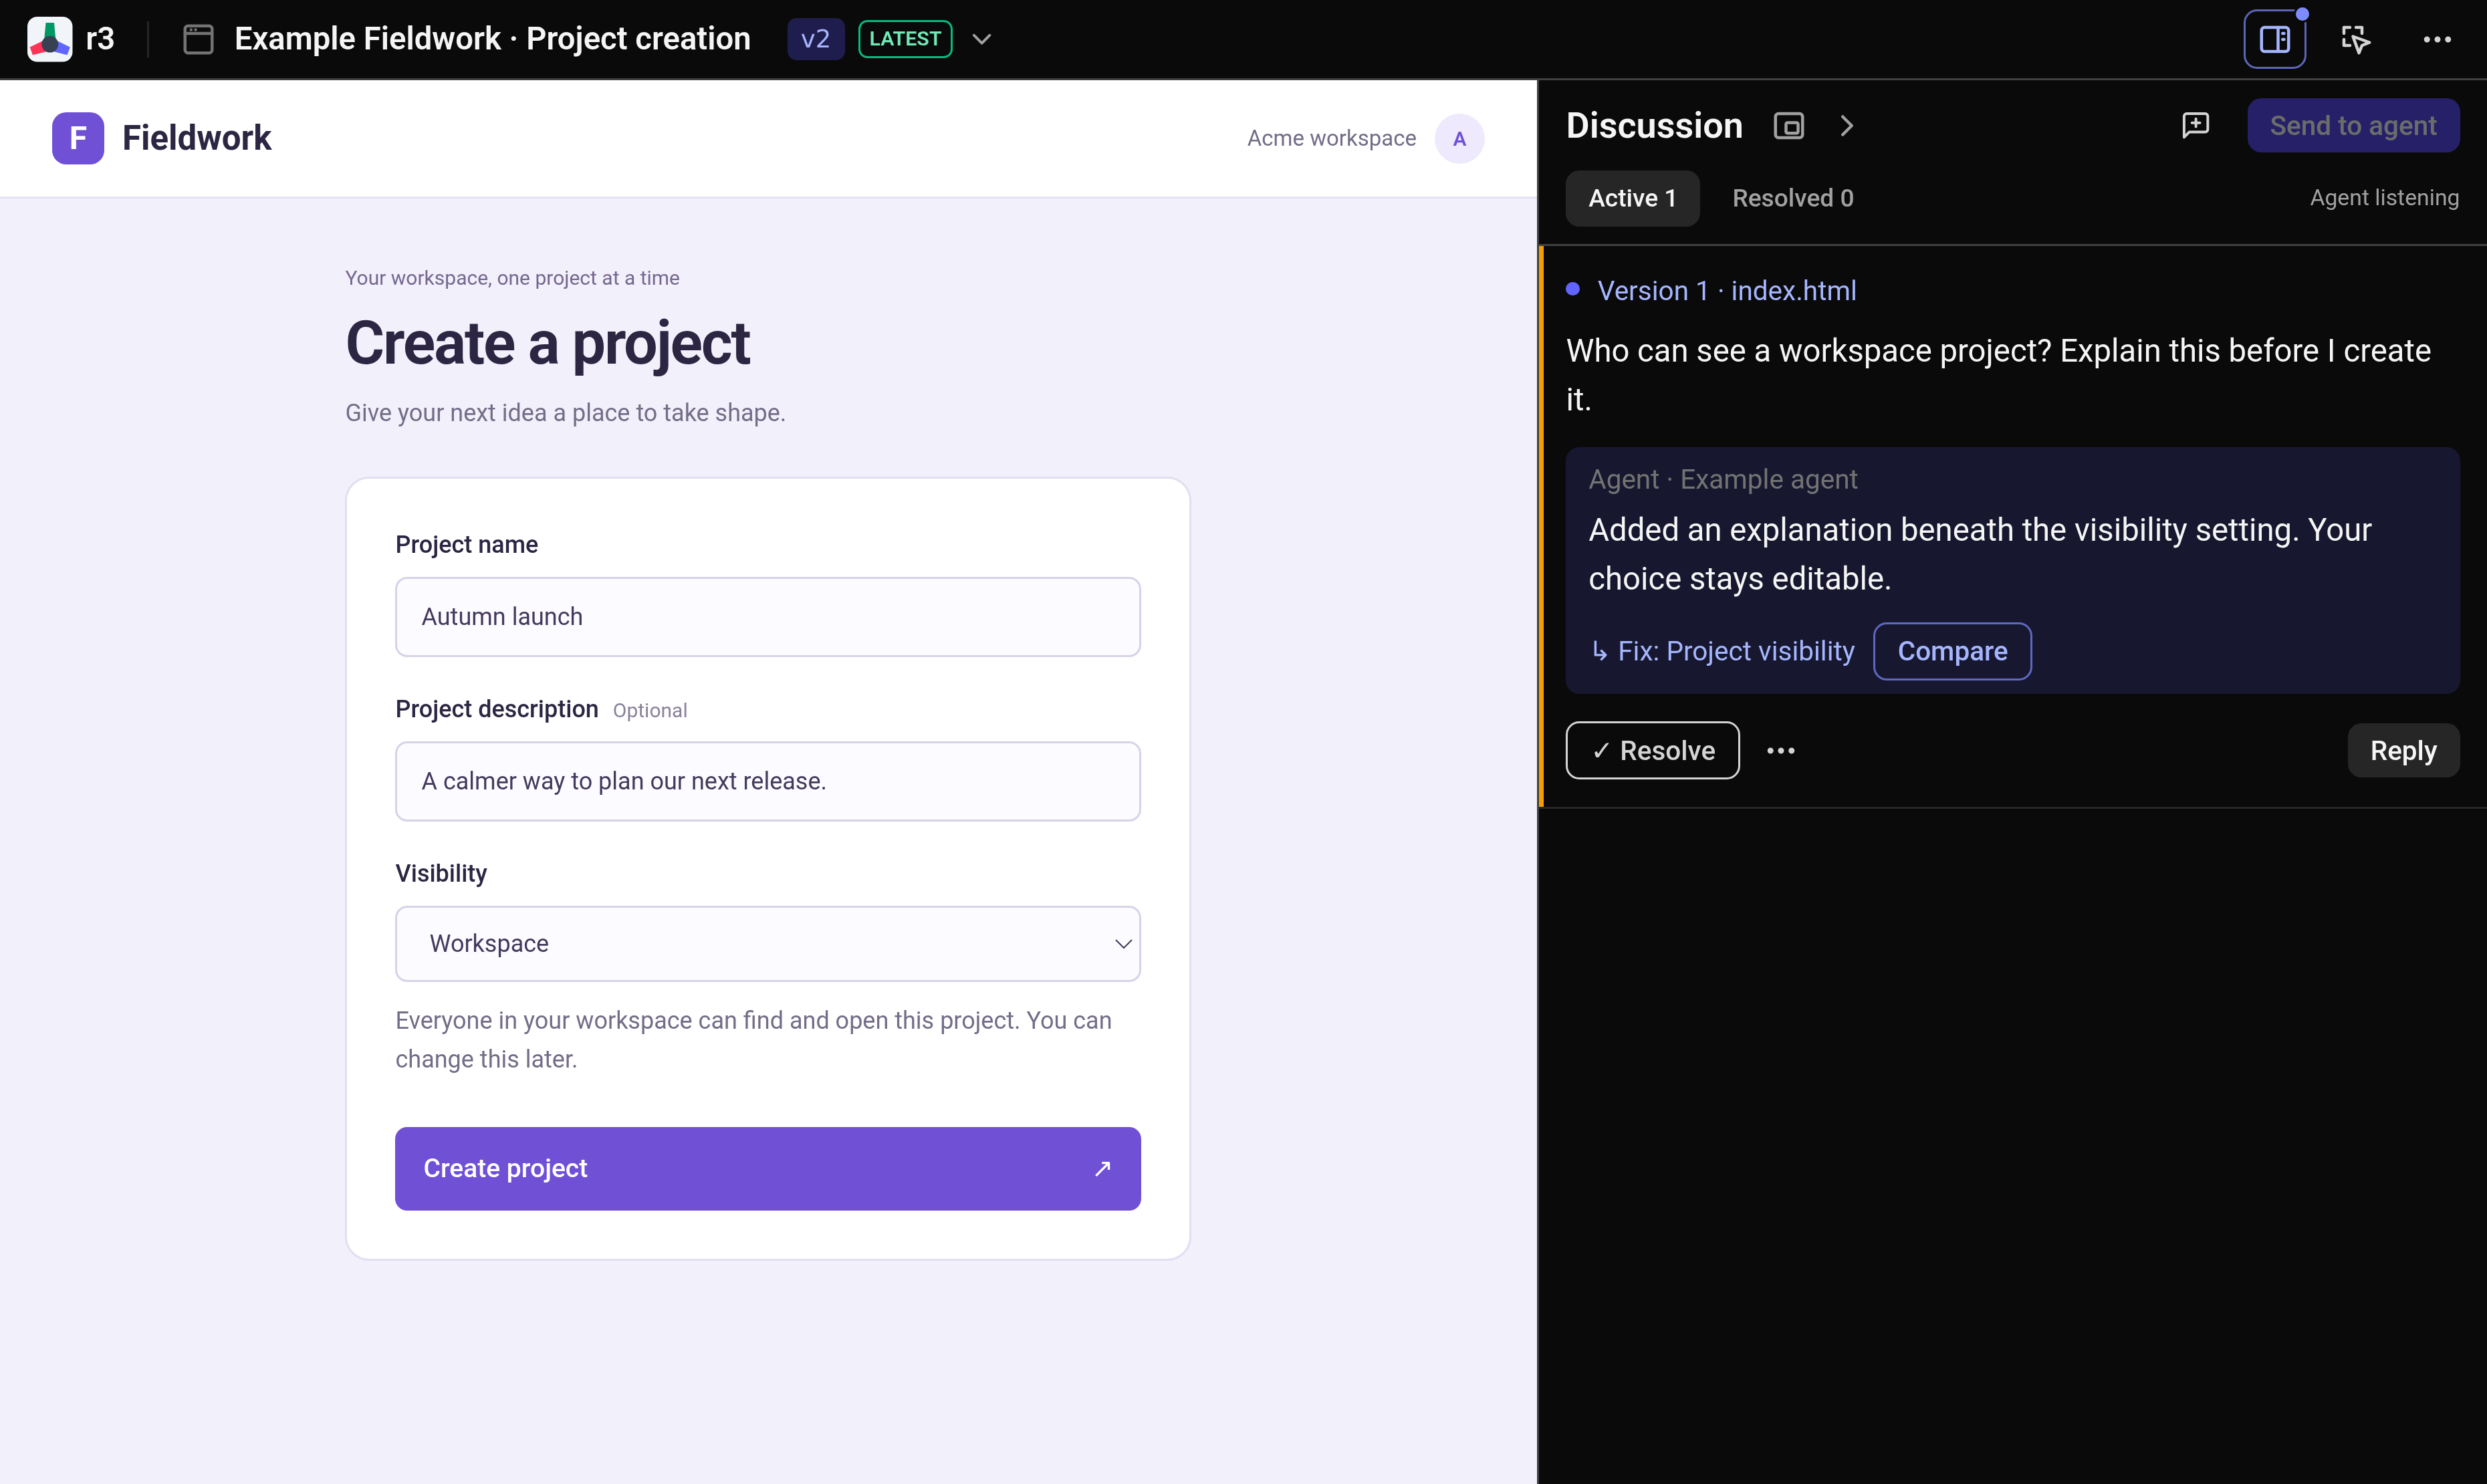This screenshot has height=1484, width=2487.
Task: Click the r3 app logo icon
Action: [x=49, y=39]
